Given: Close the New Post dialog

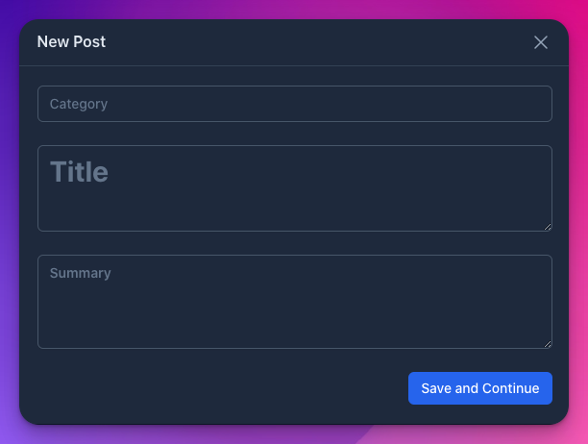Looking at the screenshot, I should pyautogui.click(x=541, y=42).
